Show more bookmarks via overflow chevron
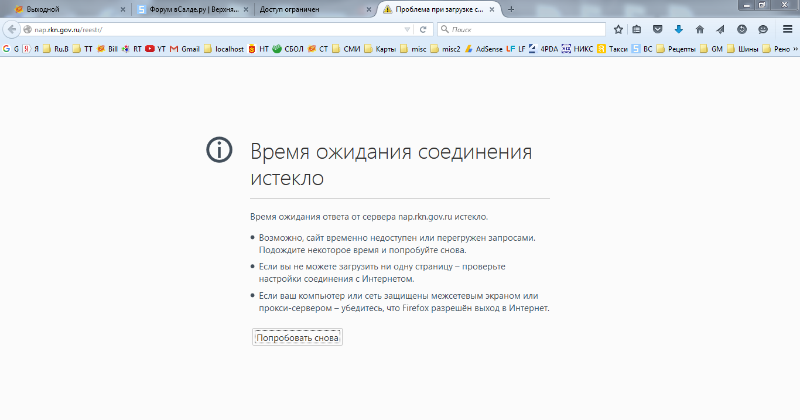The height and width of the screenshot is (420, 800). pos(795,49)
